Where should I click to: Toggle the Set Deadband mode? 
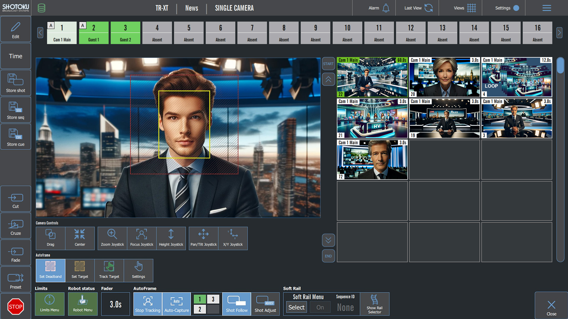coord(50,270)
